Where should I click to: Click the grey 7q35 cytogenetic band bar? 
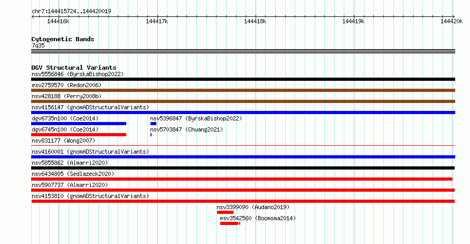[243, 51]
